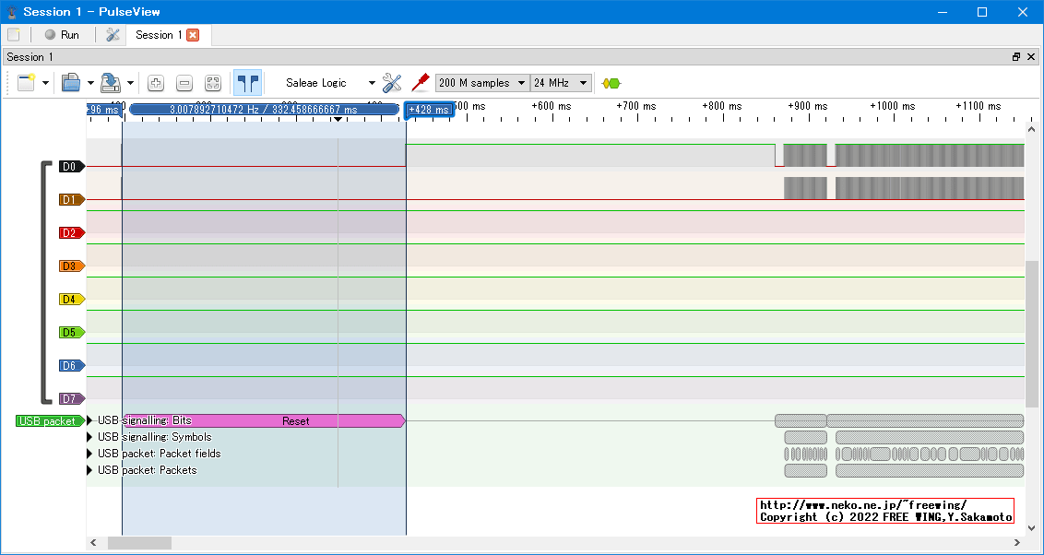Open settings icon next to Run
The height and width of the screenshot is (555, 1044).
pyautogui.click(x=113, y=35)
